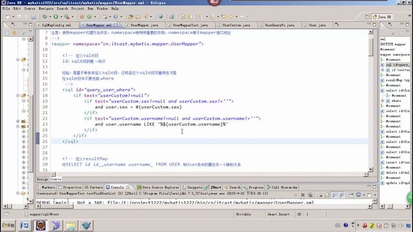Click the folder icon in taskbar

click(x=71, y=226)
